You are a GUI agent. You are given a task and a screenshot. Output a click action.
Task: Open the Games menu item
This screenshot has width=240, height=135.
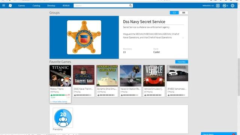[21, 6]
